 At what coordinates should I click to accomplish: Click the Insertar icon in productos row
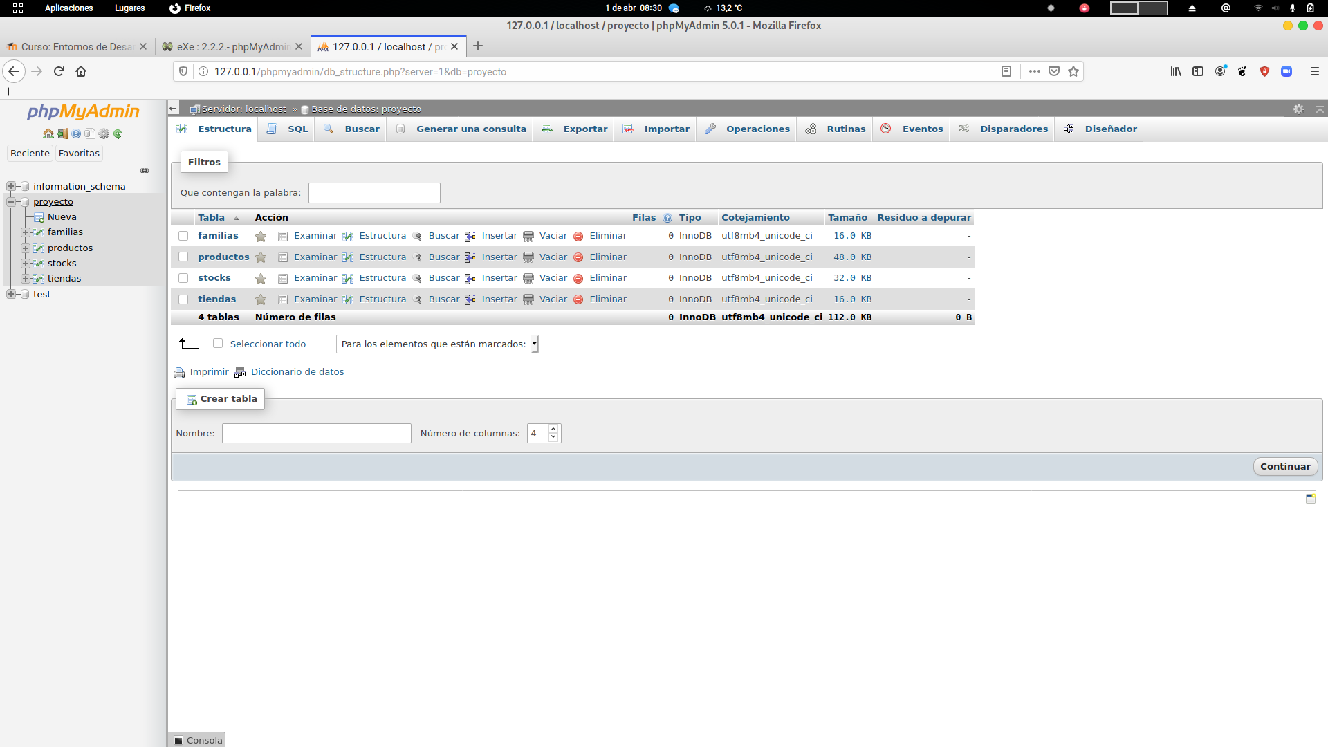pyautogui.click(x=470, y=257)
